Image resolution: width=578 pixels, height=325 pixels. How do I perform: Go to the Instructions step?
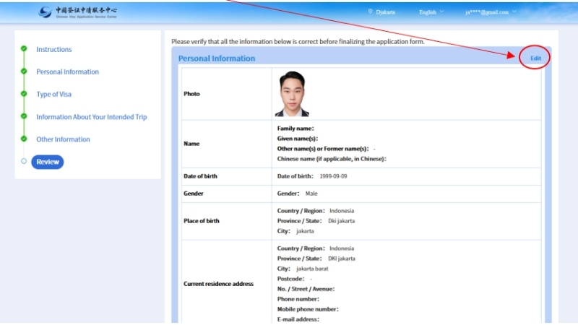54,50
